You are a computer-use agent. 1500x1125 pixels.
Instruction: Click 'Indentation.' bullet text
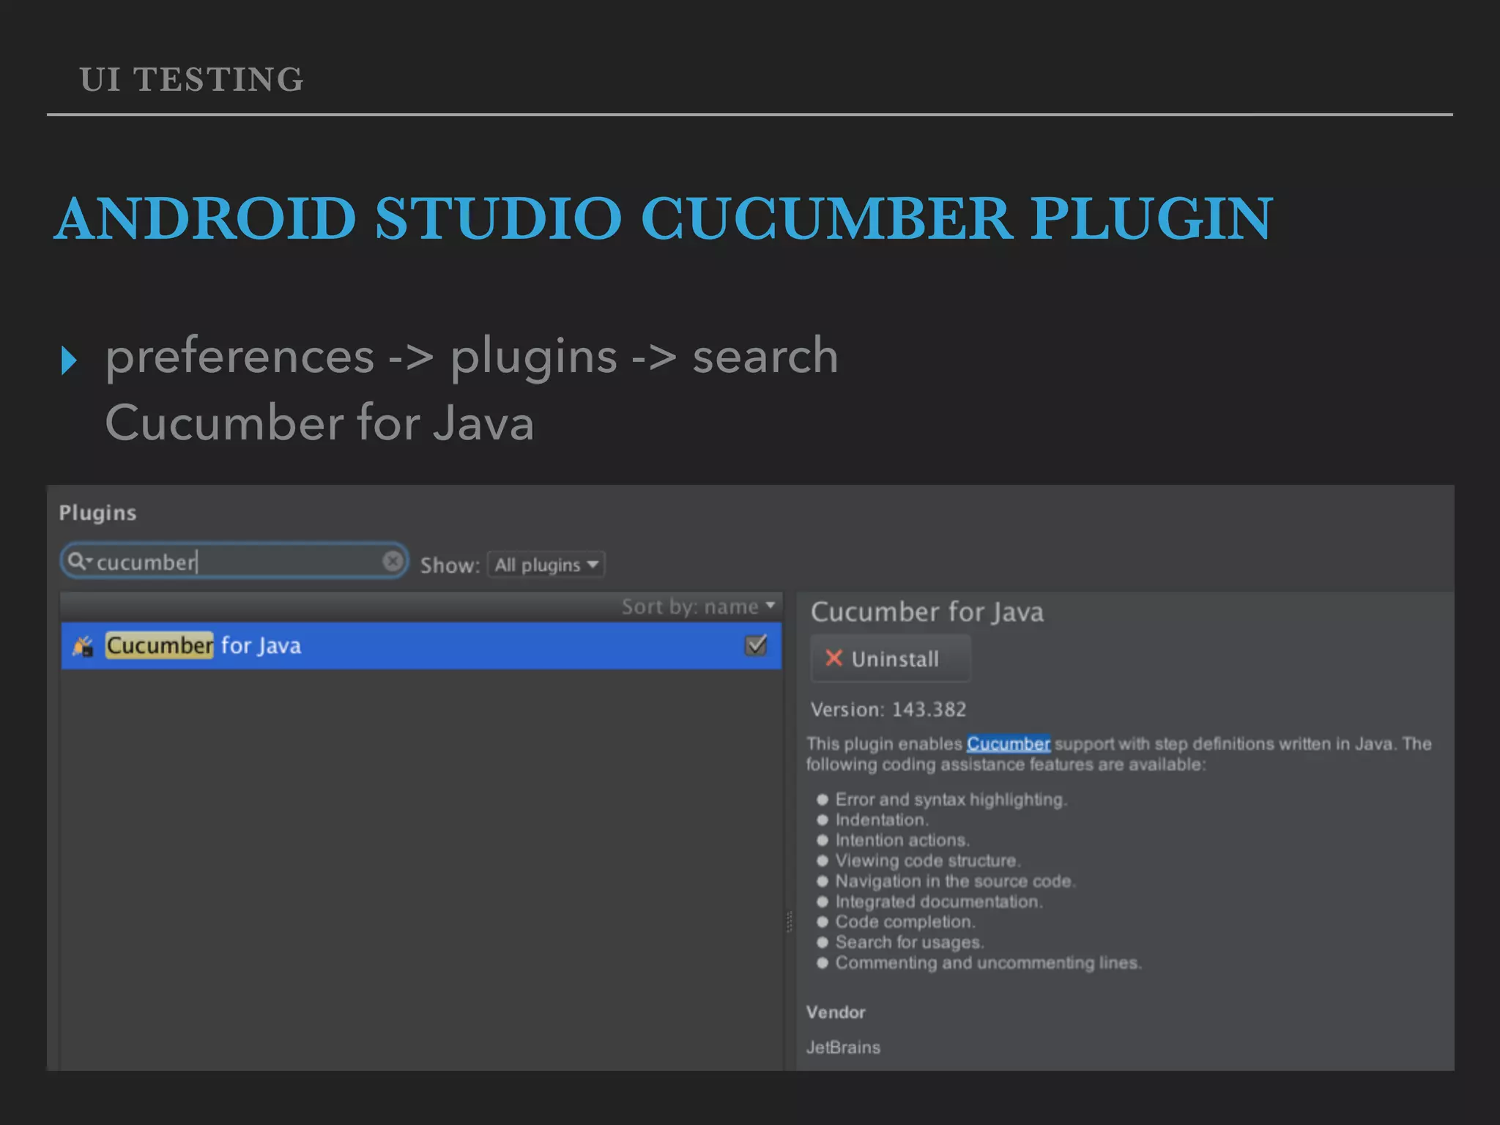[x=882, y=820]
